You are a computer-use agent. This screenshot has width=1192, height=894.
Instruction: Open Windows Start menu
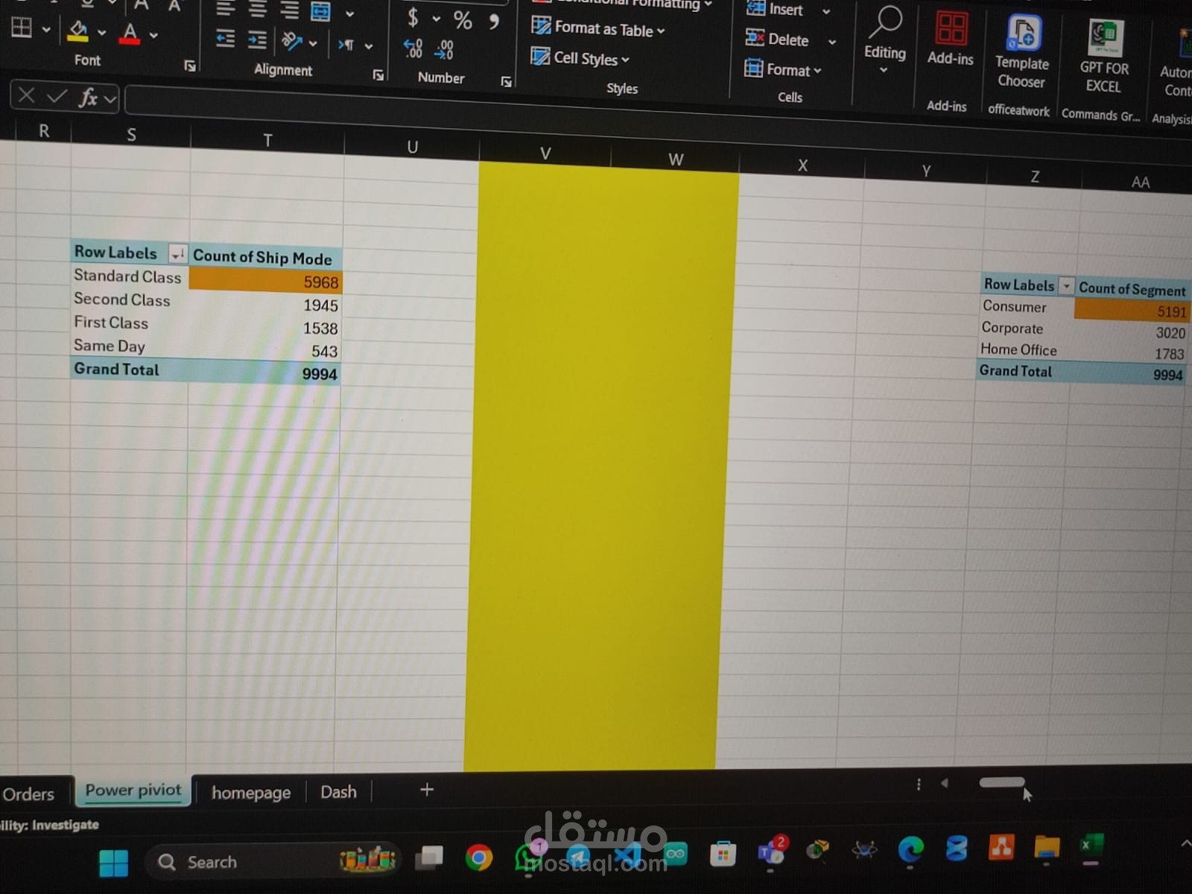(x=114, y=863)
